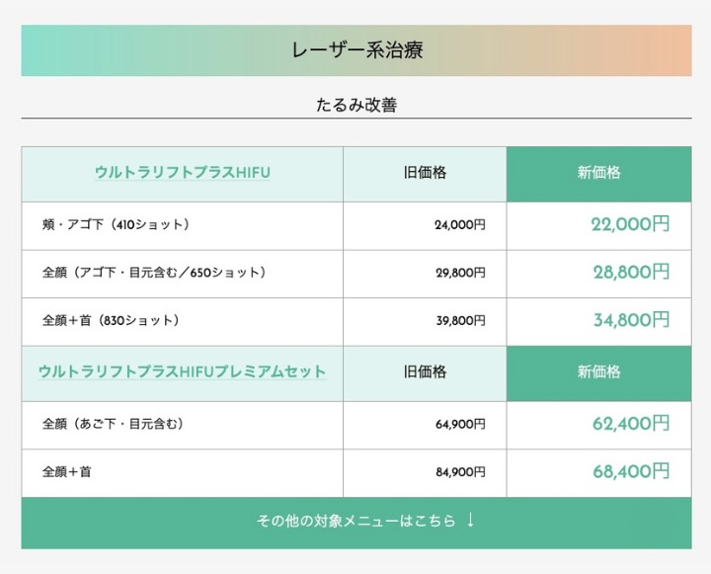Open the ウルトラリフトプラスHIFUプレミアムセット link
The height and width of the screenshot is (574, 711).
(x=183, y=371)
